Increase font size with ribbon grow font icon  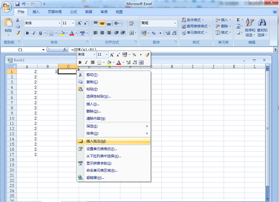[79, 23]
